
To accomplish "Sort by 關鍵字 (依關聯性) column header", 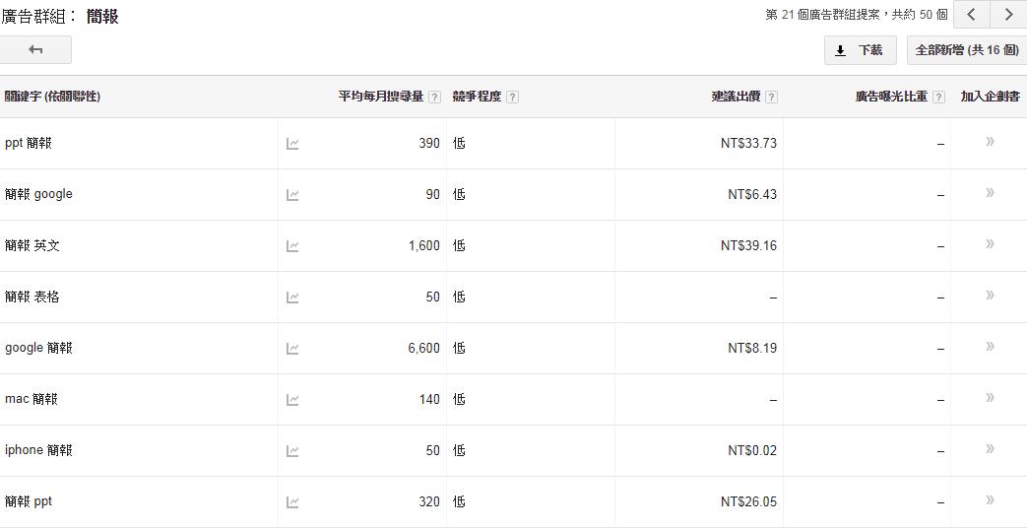I will pyautogui.click(x=52, y=97).
